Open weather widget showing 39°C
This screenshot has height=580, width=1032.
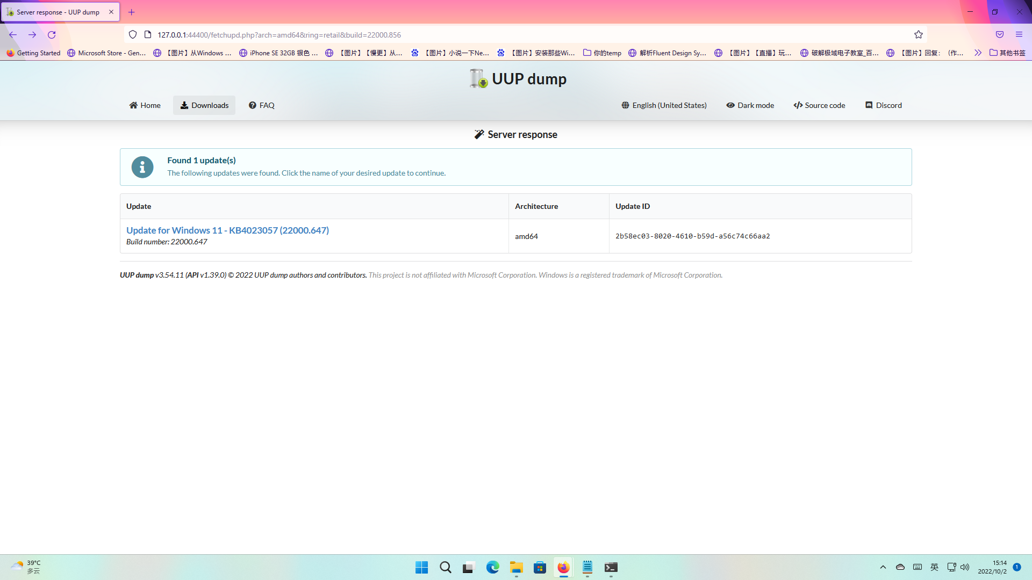pos(26,567)
